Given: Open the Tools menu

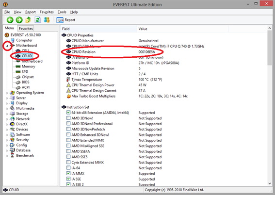Looking at the screenshot, I should tap(62, 12).
